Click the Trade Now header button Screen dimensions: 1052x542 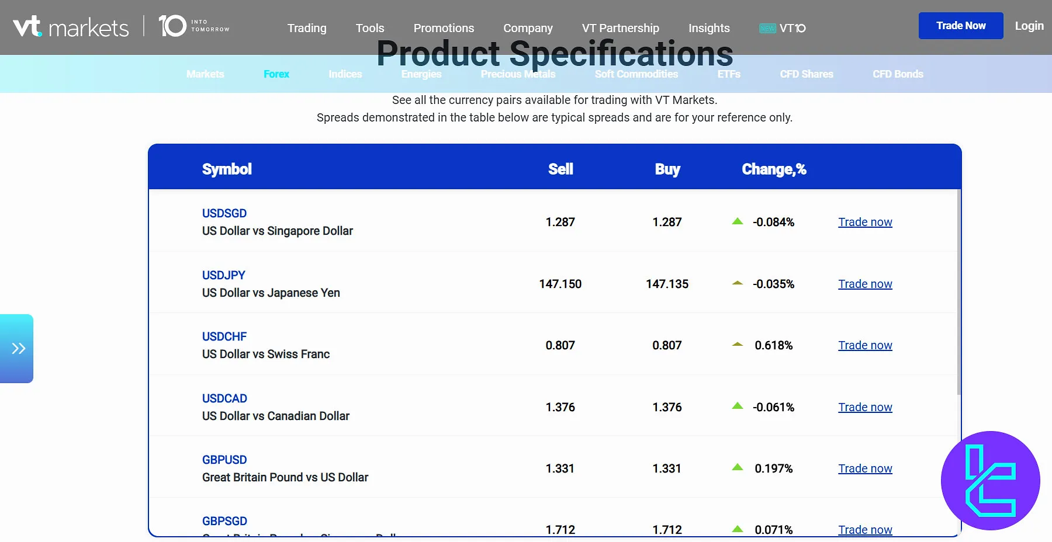click(x=961, y=26)
